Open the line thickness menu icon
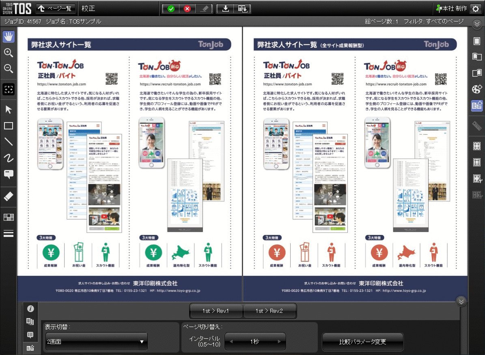The image size is (485, 355). [9, 233]
